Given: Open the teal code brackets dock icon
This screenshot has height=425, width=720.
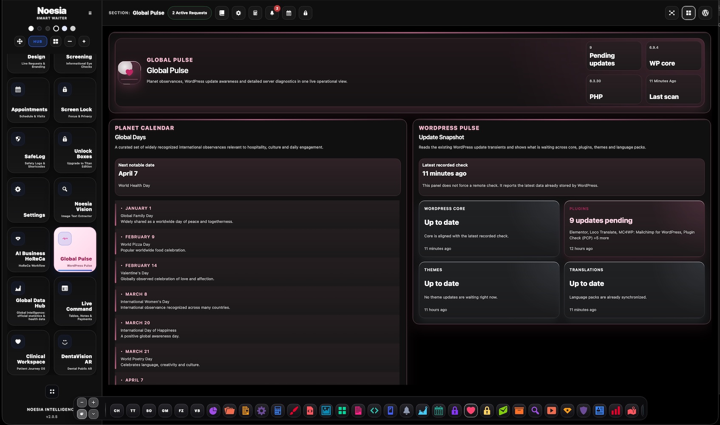Looking at the screenshot, I should [x=374, y=411].
